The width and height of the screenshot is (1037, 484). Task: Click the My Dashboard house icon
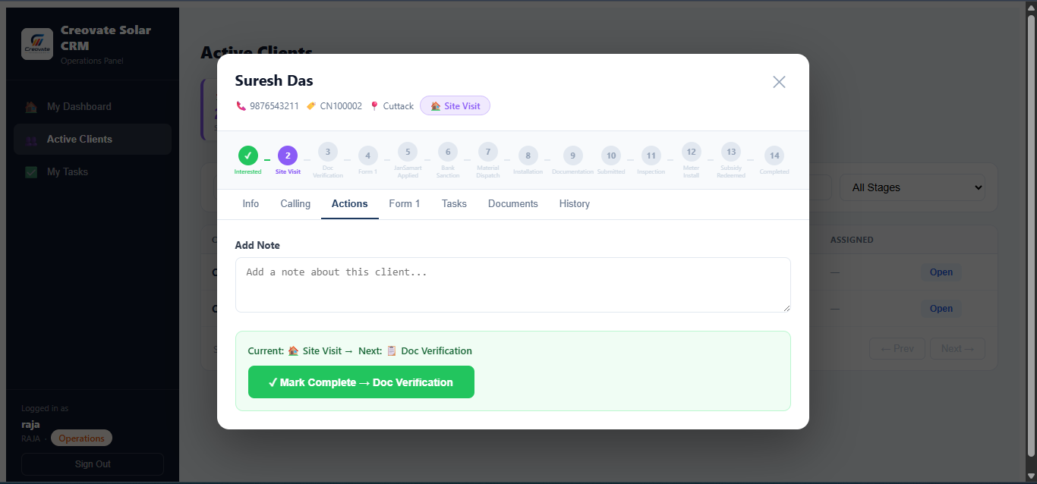31,107
